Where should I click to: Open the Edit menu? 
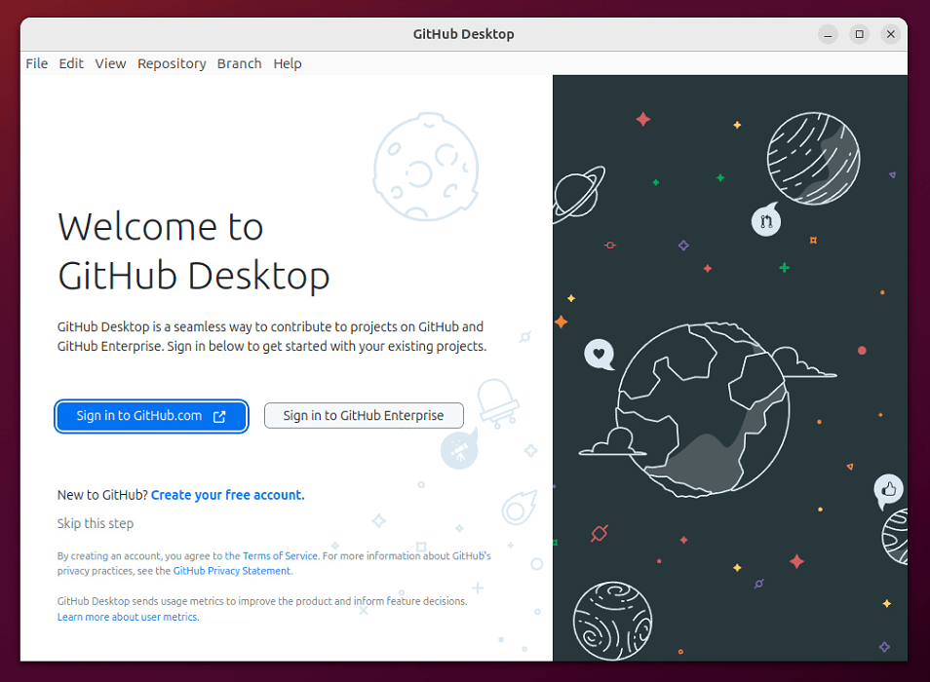[71, 63]
